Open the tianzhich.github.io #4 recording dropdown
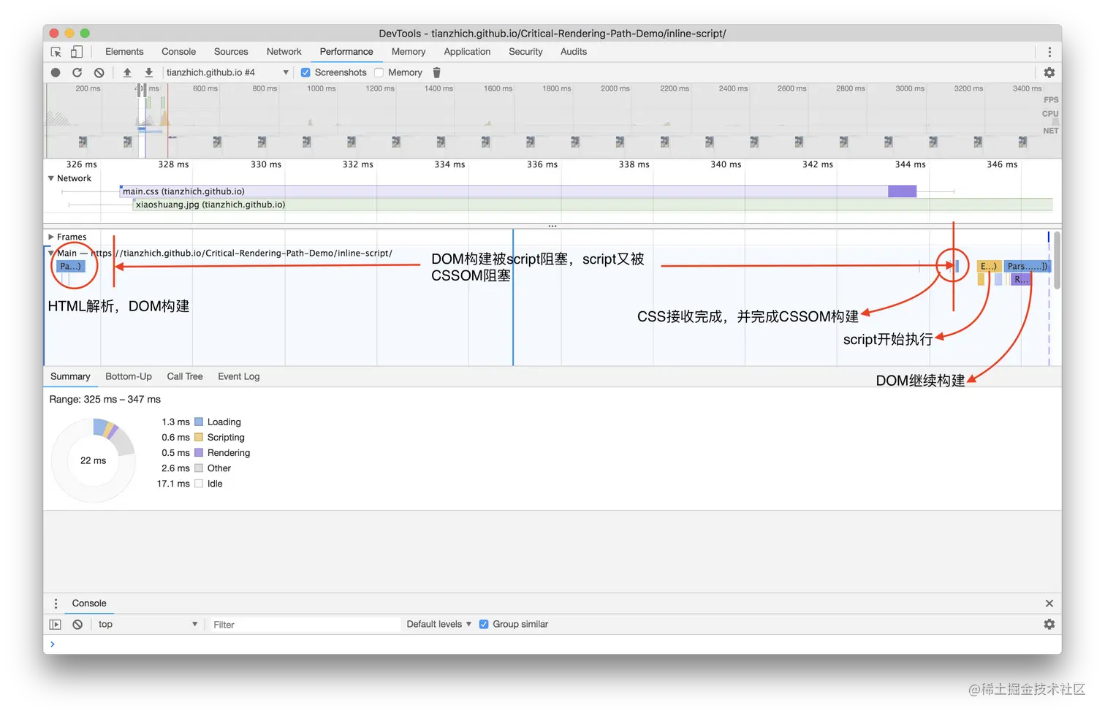This screenshot has width=1105, height=716. coord(227,72)
